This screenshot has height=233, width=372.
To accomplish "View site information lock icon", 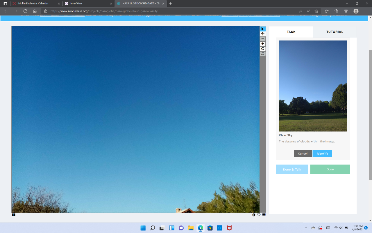I will tap(46, 11).
